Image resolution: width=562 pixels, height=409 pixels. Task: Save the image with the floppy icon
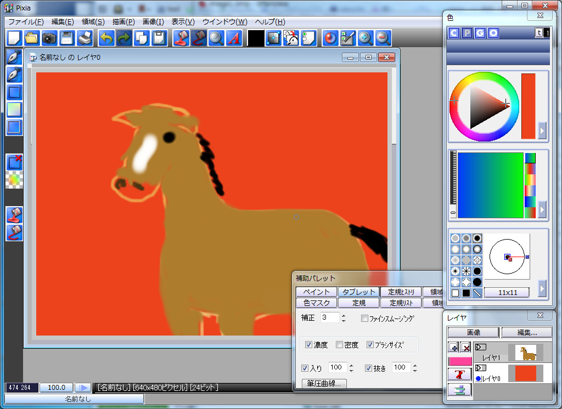click(66, 38)
